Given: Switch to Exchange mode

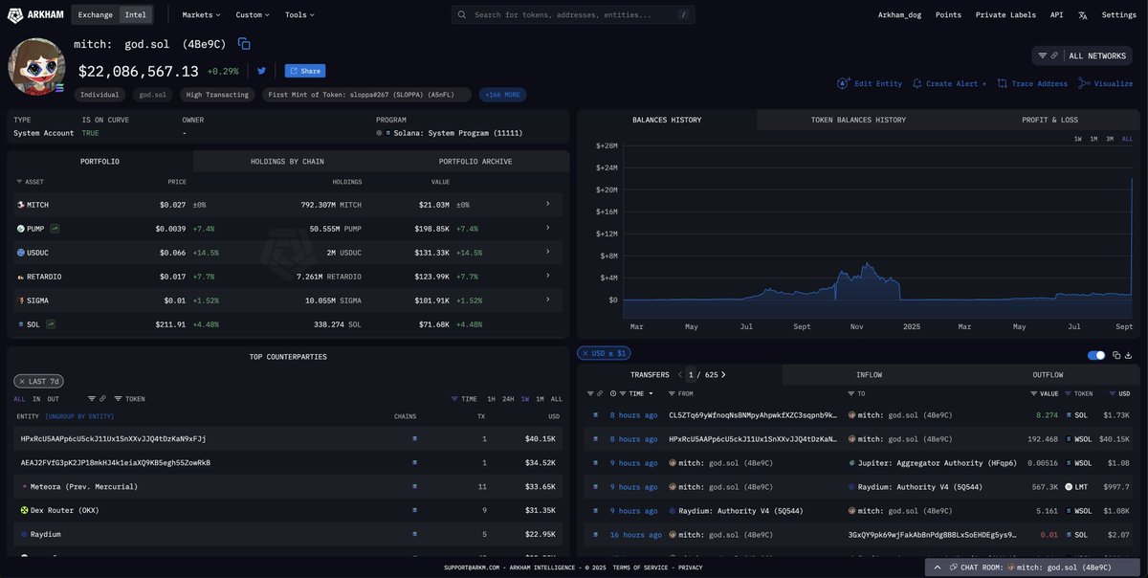Looking at the screenshot, I should click(96, 15).
